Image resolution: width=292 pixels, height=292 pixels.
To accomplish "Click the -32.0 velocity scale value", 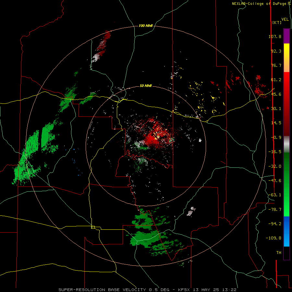I will [x=275, y=166].
